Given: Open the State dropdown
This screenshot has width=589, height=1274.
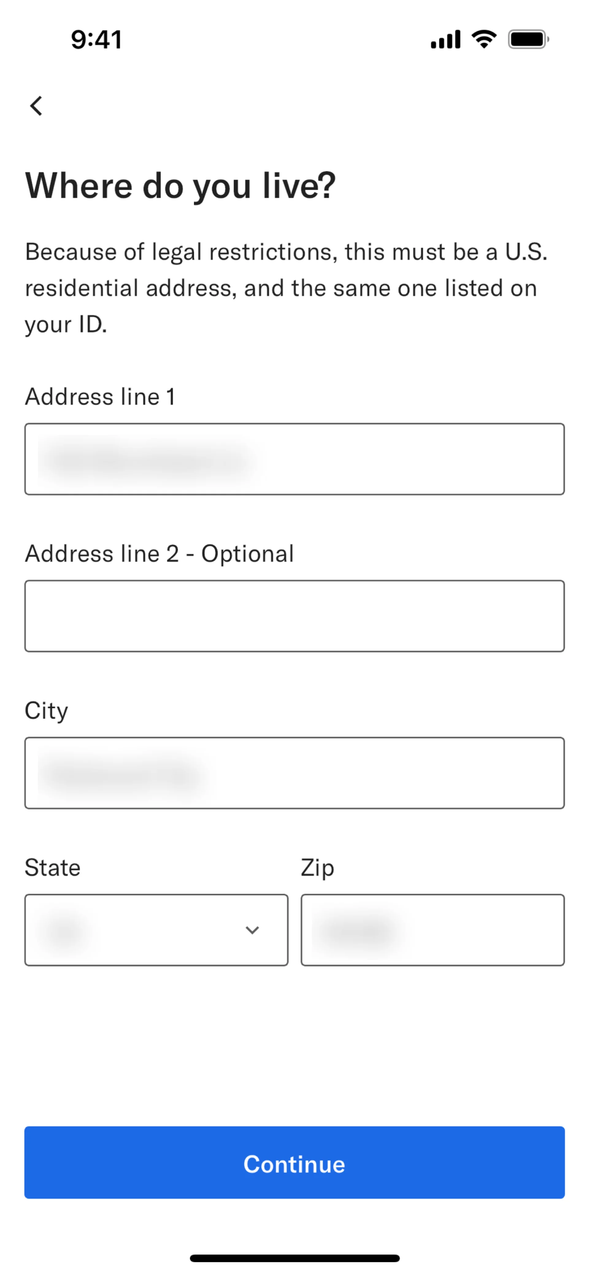Looking at the screenshot, I should [148, 930].
